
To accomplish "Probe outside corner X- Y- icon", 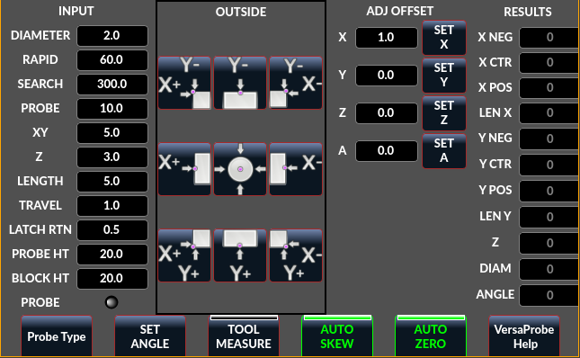I will coord(296,83).
